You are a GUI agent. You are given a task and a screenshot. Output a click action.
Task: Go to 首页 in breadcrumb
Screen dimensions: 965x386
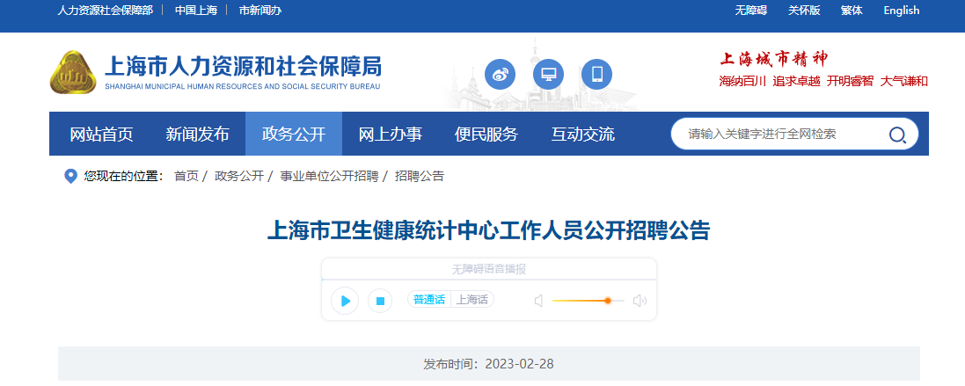tap(186, 176)
